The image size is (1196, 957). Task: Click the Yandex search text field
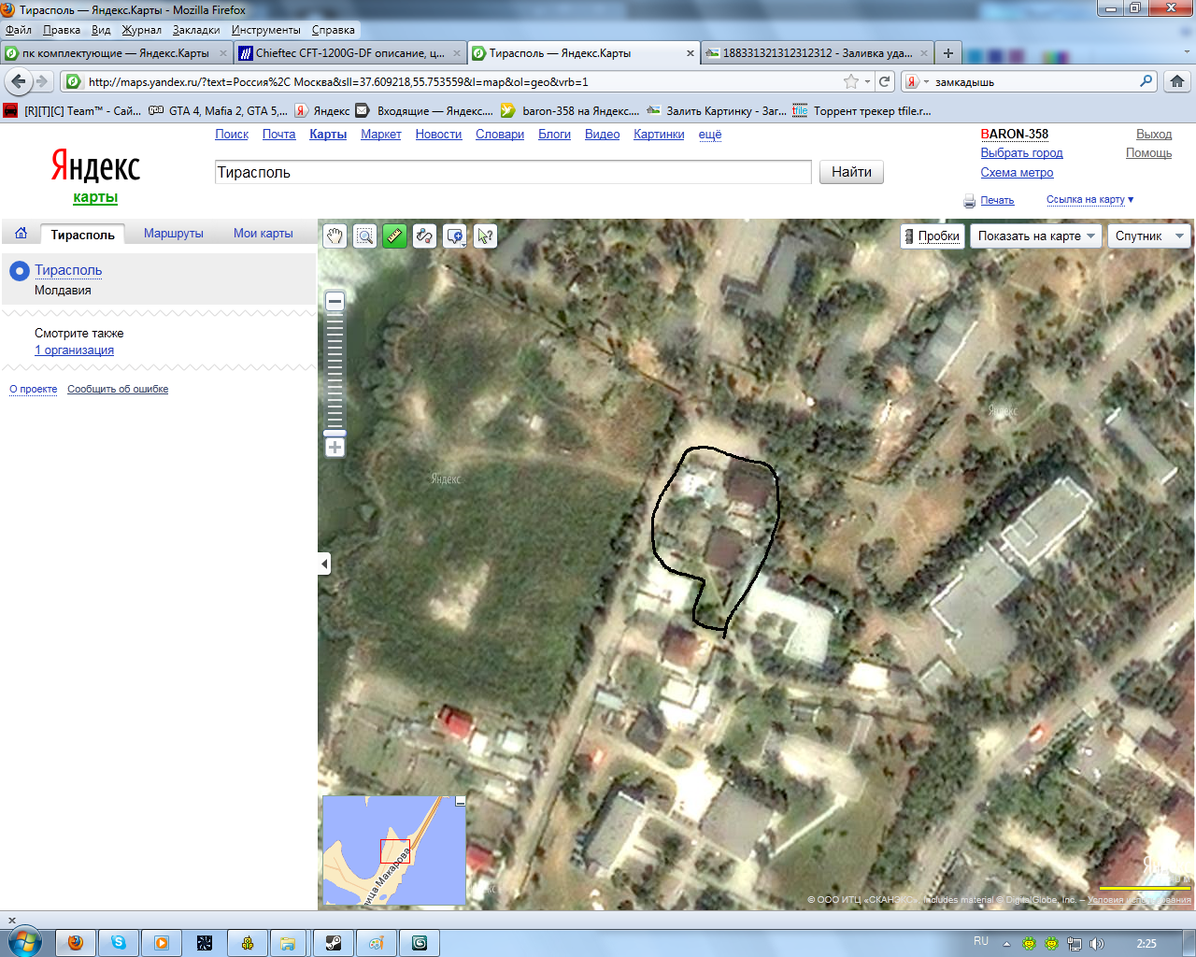513,172
